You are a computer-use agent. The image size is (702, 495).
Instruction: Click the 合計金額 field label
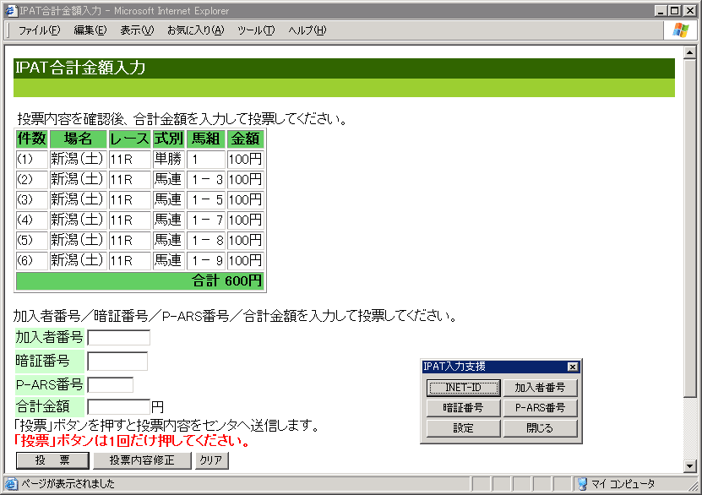(49, 407)
